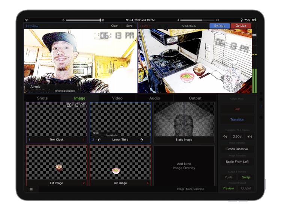Click the blue 'Preview' header label
The height and width of the screenshot is (211, 281).
click(32, 26)
